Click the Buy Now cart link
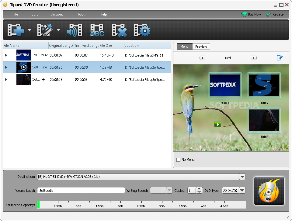Viewport: 292px width, 221px height. (x=251, y=14)
